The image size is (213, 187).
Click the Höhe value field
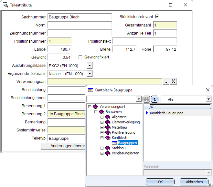(x=165, y=49)
